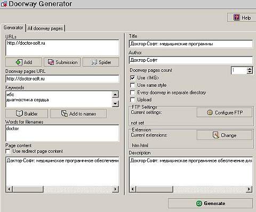Click down arrow of Keywords list scrollbar
Screen dimensions: 256x212
[x=115, y=103]
